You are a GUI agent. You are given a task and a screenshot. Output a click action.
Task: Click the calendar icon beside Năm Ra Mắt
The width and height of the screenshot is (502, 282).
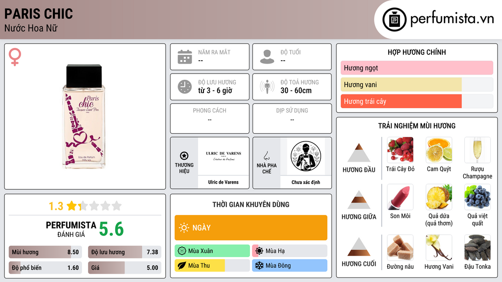[185, 57]
